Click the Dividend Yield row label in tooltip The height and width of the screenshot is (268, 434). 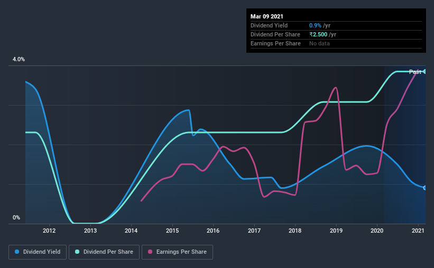click(x=269, y=25)
